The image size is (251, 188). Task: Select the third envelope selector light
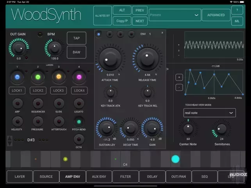120,34
